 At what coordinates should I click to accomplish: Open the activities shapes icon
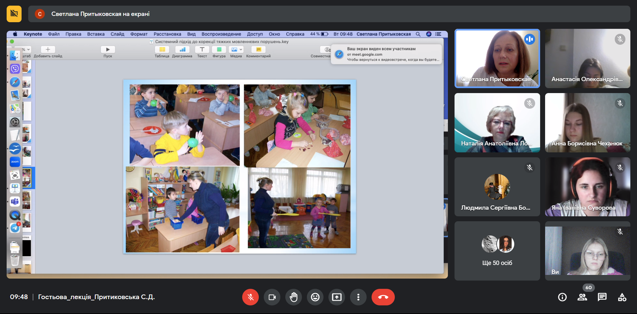pyautogui.click(x=622, y=297)
